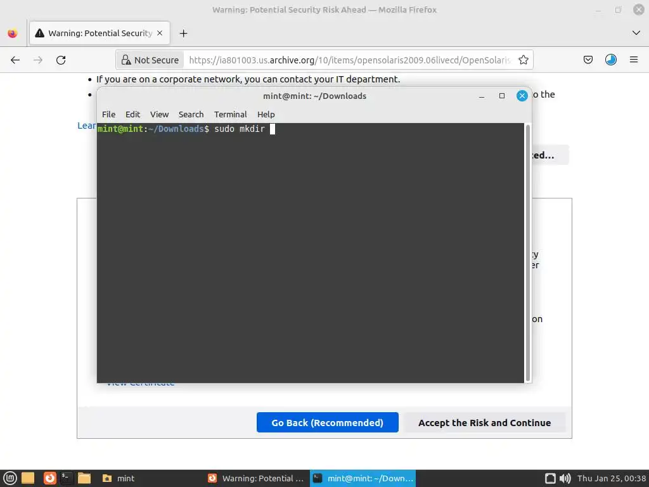Maximize the terminal window

502,96
